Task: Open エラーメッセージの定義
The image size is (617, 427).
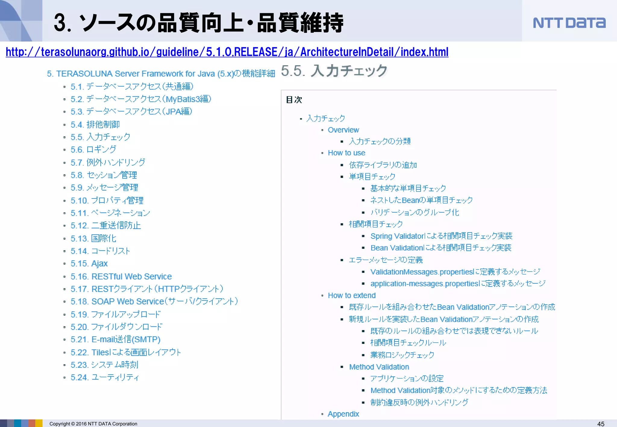Action: [x=386, y=260]
